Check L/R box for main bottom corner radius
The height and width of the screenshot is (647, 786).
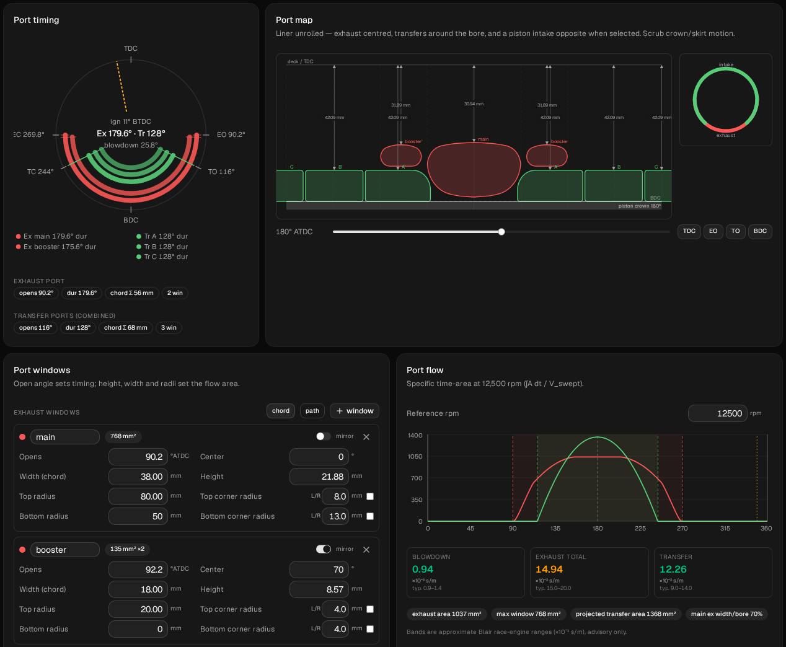(370, 516)
